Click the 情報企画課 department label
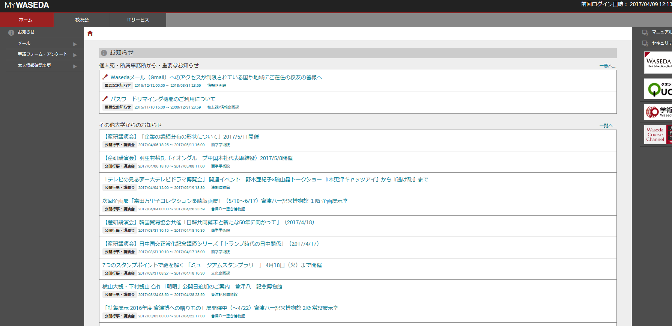Viewport: 672px width, 326px height. (x=217, y=86)
